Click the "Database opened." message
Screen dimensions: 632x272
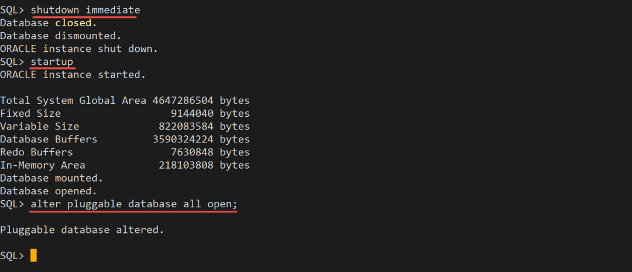[49, 191]
